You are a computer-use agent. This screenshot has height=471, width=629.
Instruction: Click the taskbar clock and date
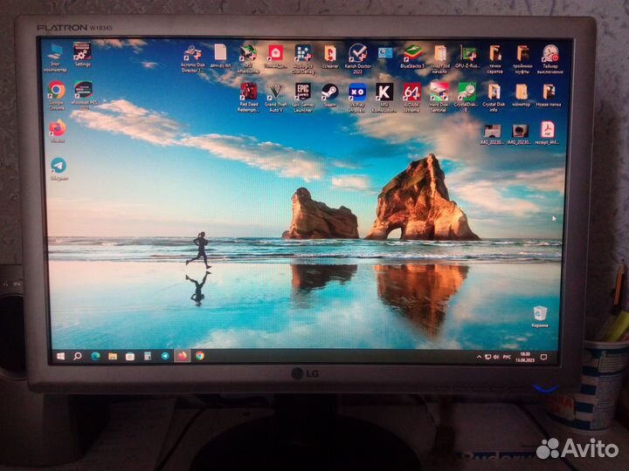pos(525,357)
